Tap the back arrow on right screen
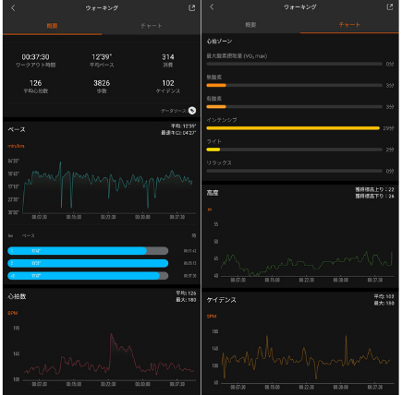 point(212,7)
